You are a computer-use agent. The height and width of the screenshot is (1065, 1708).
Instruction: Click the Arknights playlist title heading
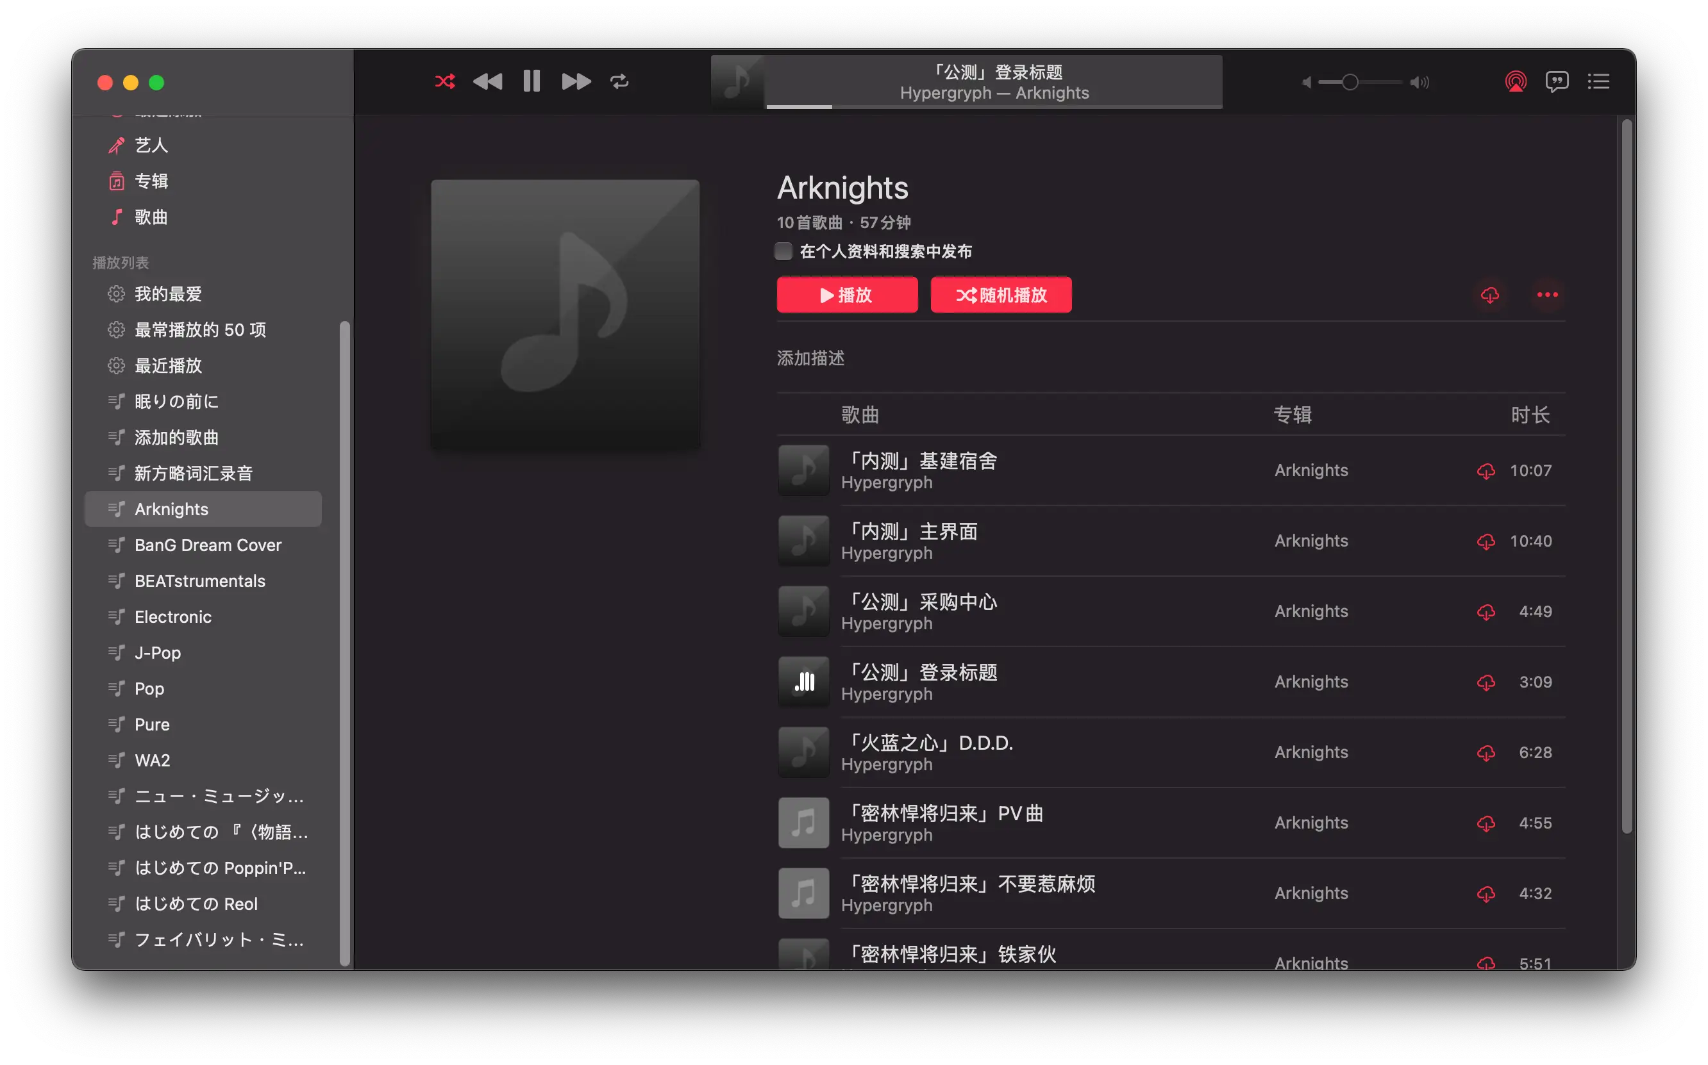tap(842, 188)
